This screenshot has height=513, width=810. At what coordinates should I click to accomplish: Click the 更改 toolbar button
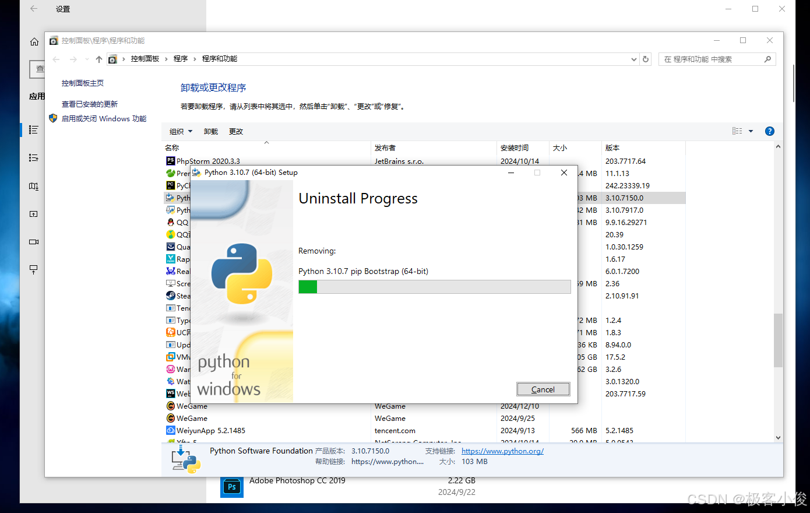click(236, 131)
